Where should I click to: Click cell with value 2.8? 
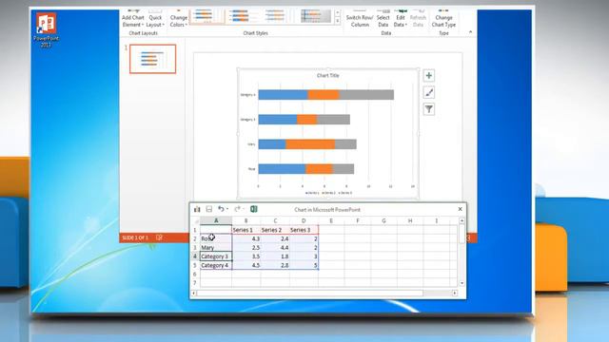tap(275, 266)
